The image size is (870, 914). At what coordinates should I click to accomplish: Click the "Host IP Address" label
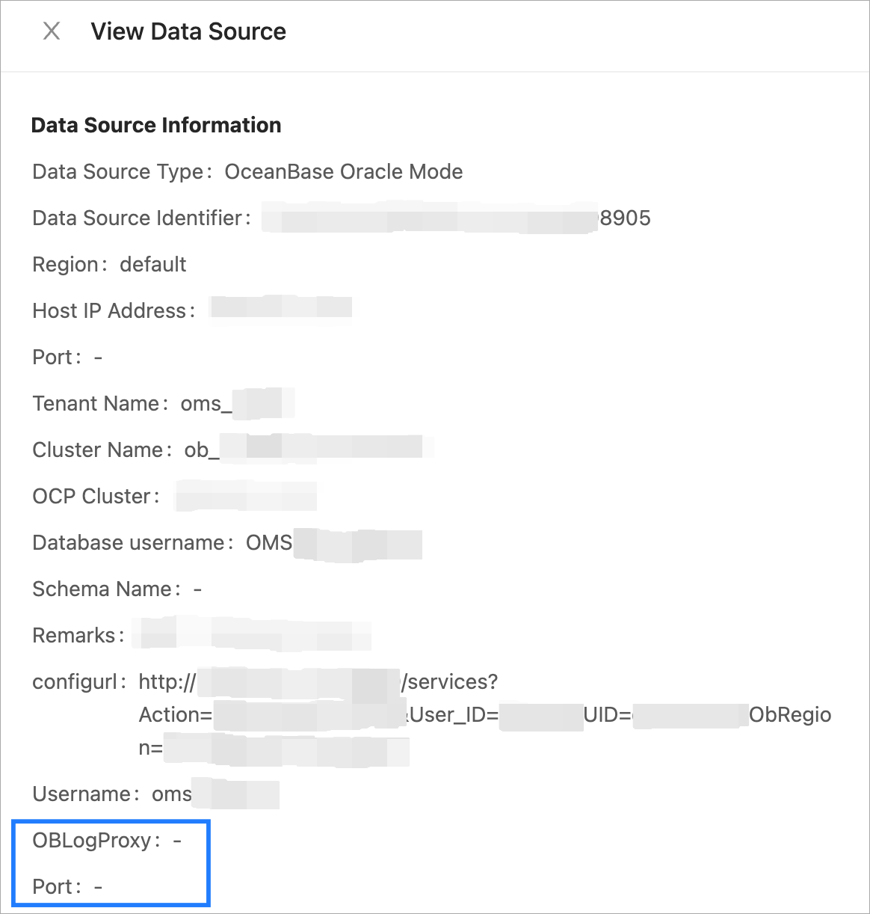pyautogui.click(x=109, y=310)
